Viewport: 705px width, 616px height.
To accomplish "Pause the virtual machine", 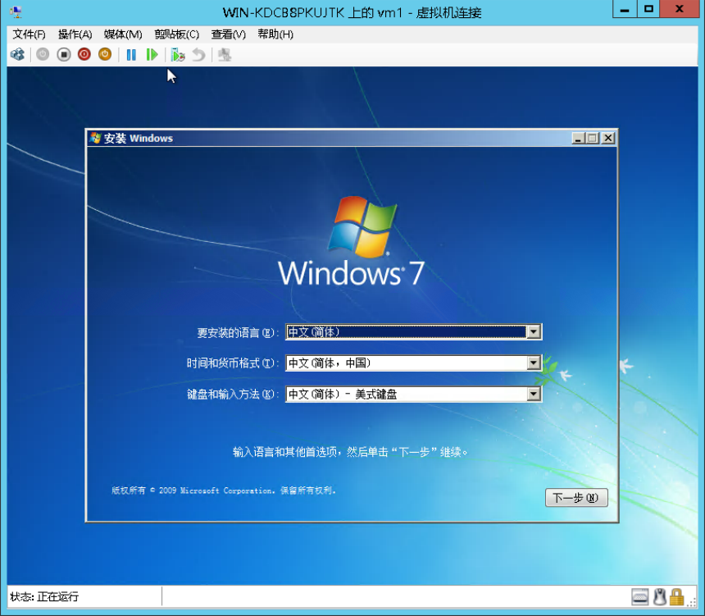I will pyautogui.click(x=130, y=55).
